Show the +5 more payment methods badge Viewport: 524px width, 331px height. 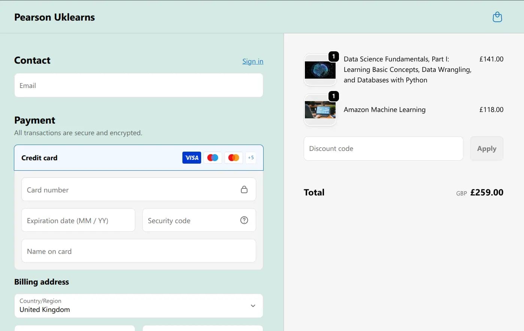click(x=251, y=158)
